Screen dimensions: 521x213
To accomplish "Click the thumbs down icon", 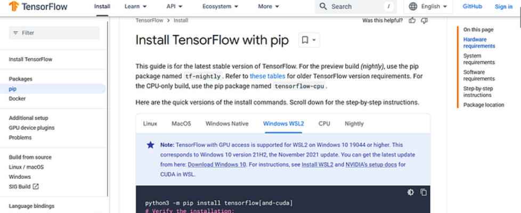I will (424, 20).
